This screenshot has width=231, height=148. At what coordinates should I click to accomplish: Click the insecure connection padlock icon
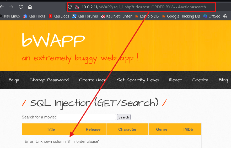coord(77,7)
